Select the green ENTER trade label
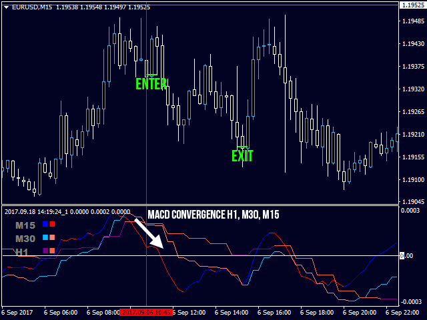This screenshot has width=427, height=320. pos(151,84)
